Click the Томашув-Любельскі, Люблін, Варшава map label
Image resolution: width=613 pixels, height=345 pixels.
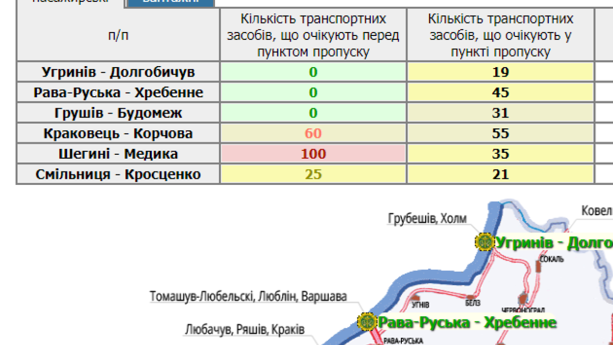(249, 296)
